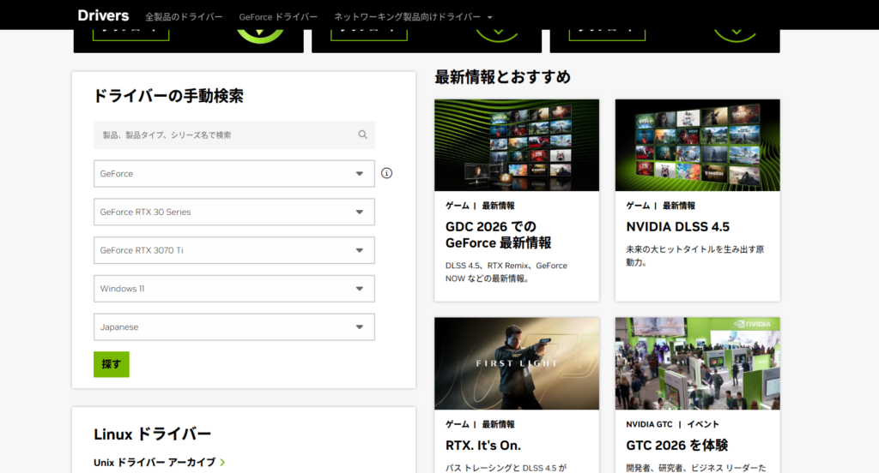Screen dimensions: 879x473
Task: Go to GeForce ドライバー nav item
Action: click(x=278, y=17)
